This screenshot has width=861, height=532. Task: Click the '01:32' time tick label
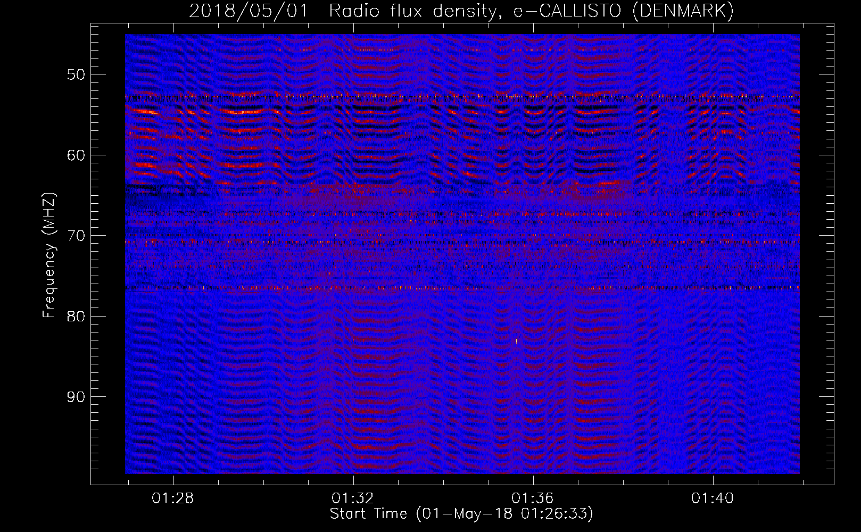tap(353, 498)
